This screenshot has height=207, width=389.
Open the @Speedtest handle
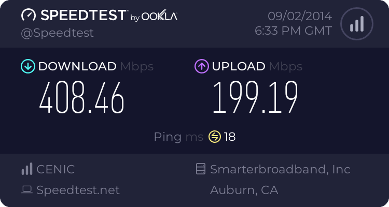tap(57, 33)
